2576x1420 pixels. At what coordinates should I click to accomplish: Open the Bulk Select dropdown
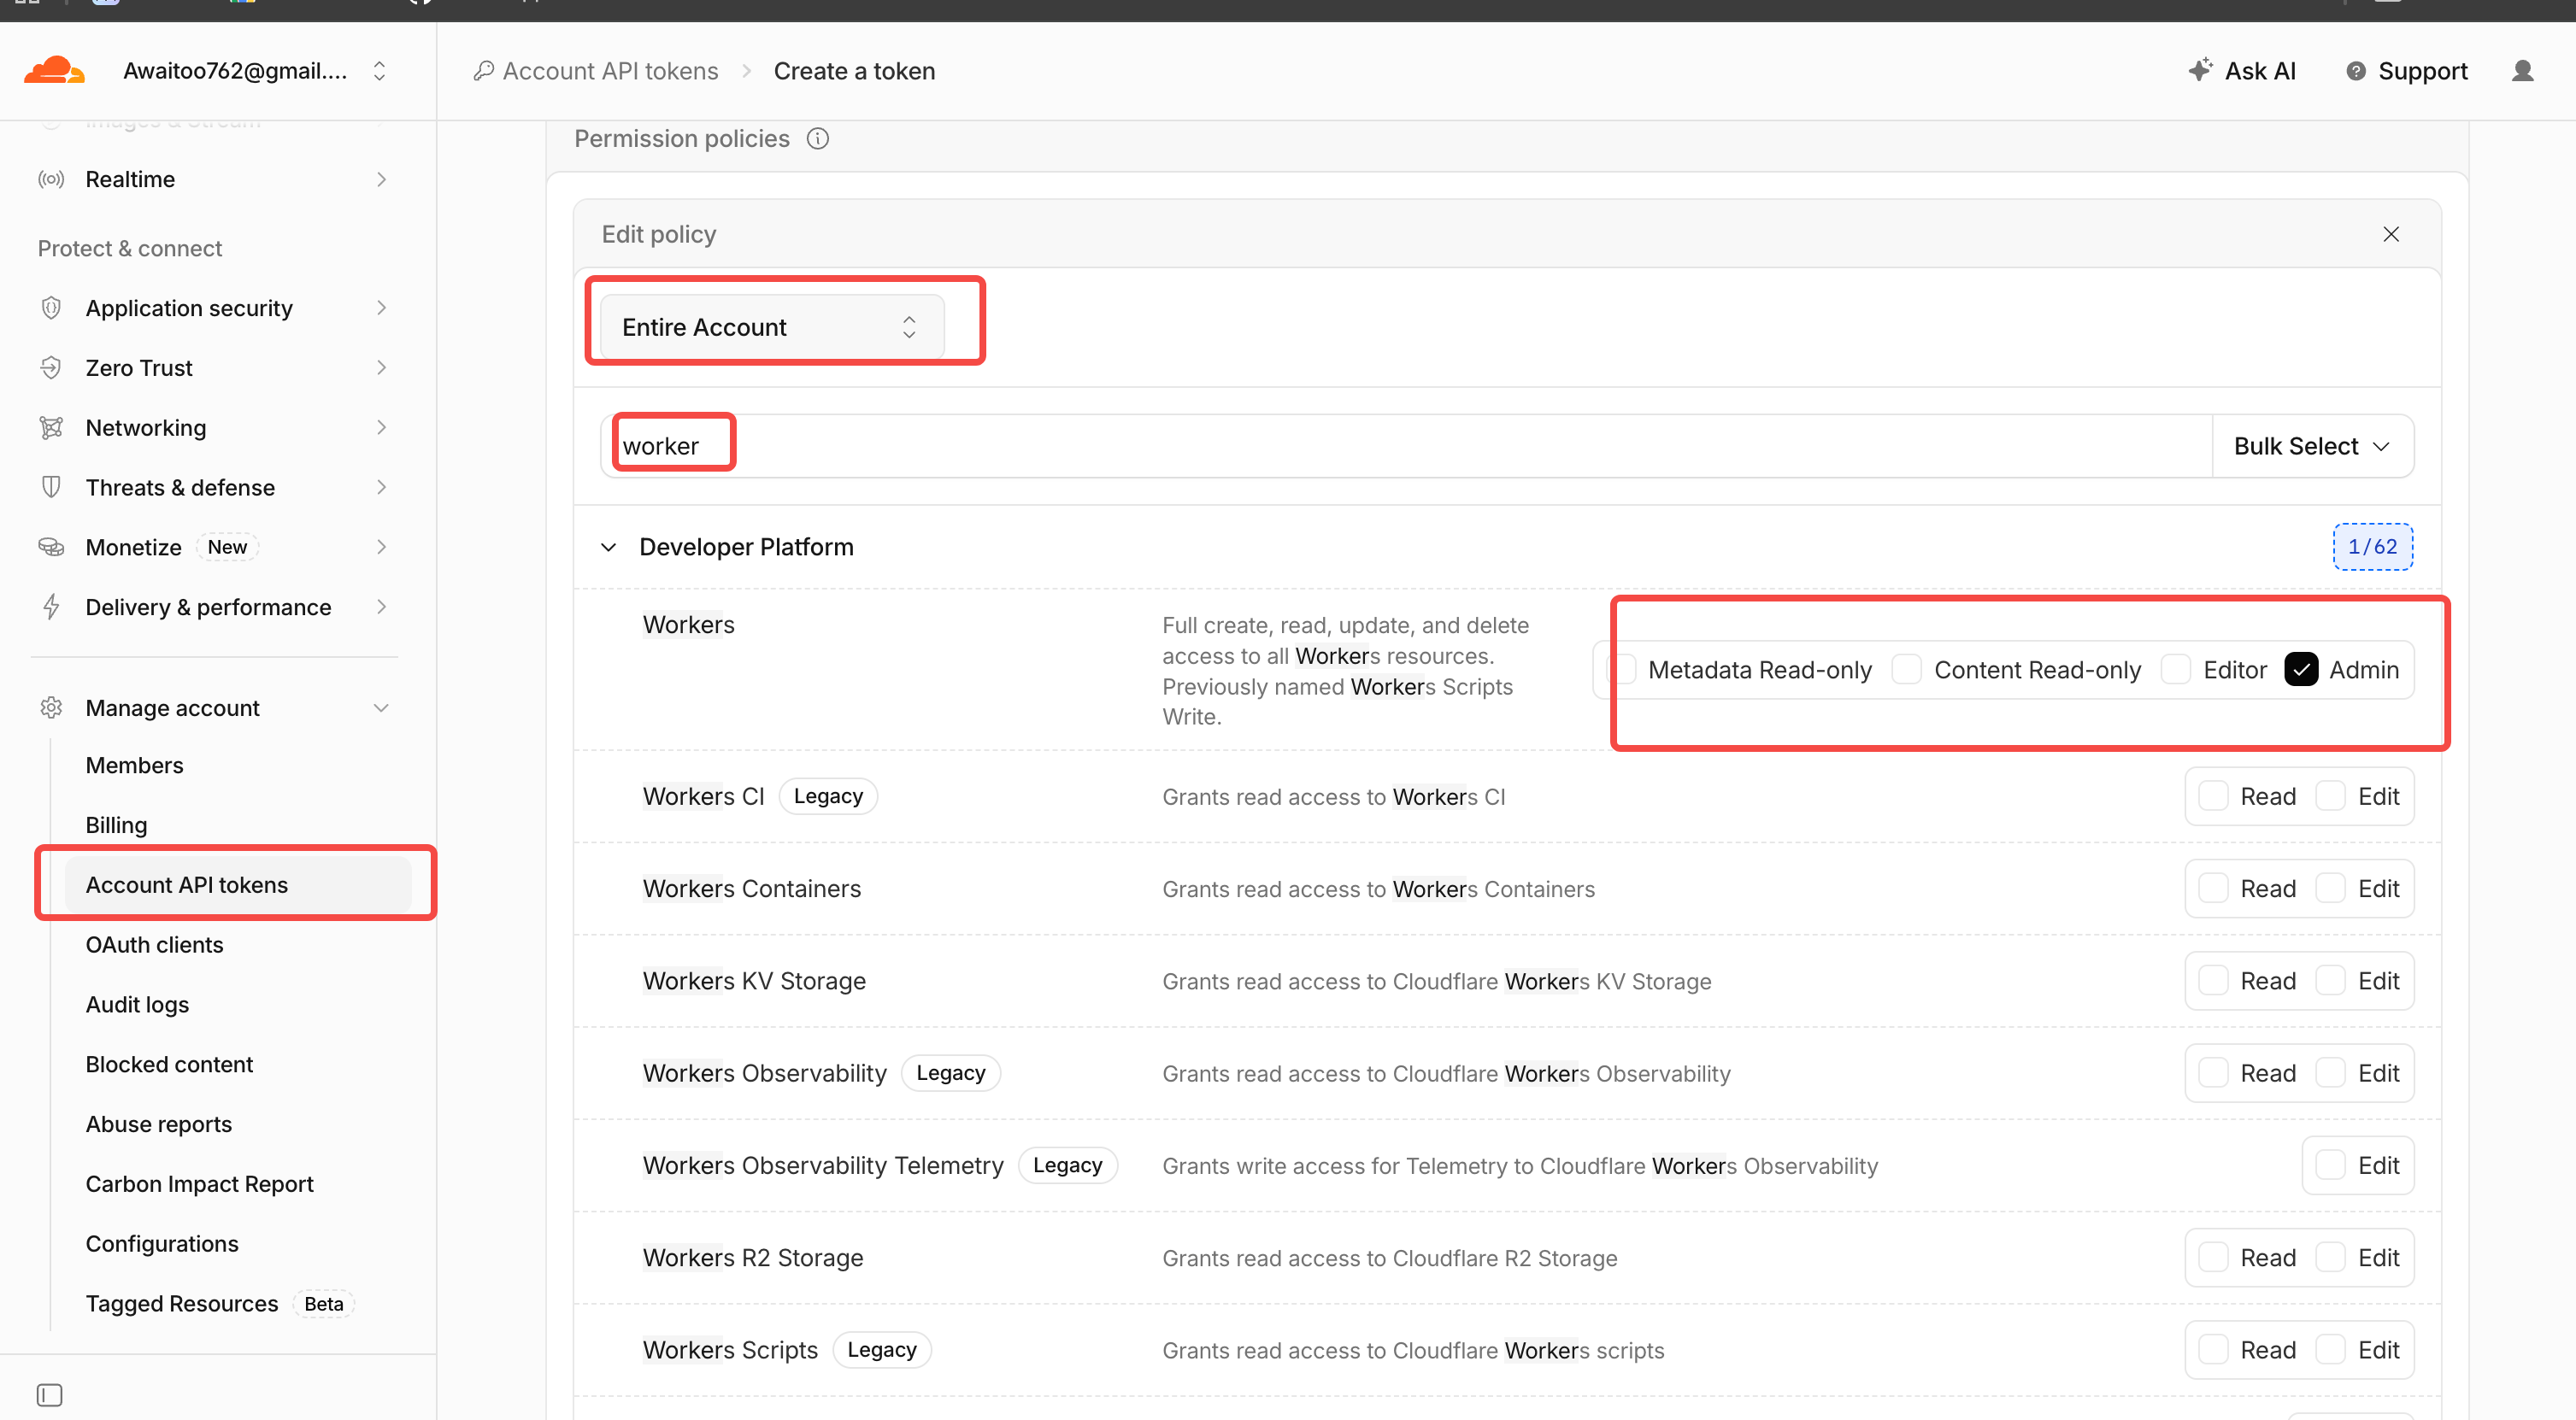(2313, 446)
